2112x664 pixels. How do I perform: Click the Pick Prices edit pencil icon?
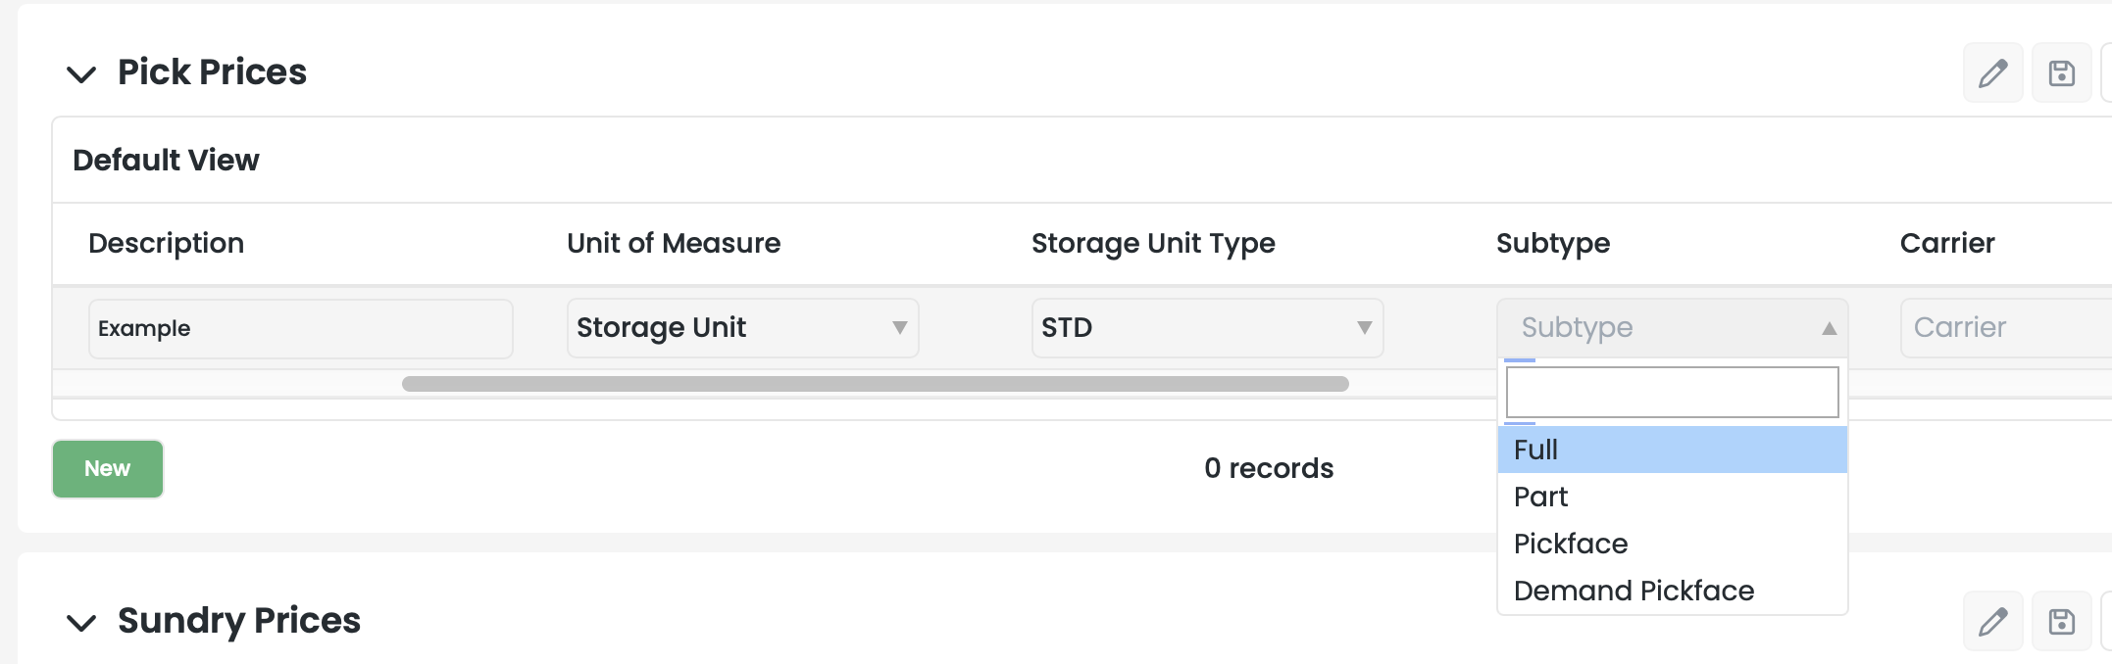1992,73
